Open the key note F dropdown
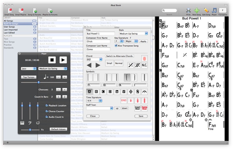The width and height of the screenshot is (233, 149). (119, 41)
